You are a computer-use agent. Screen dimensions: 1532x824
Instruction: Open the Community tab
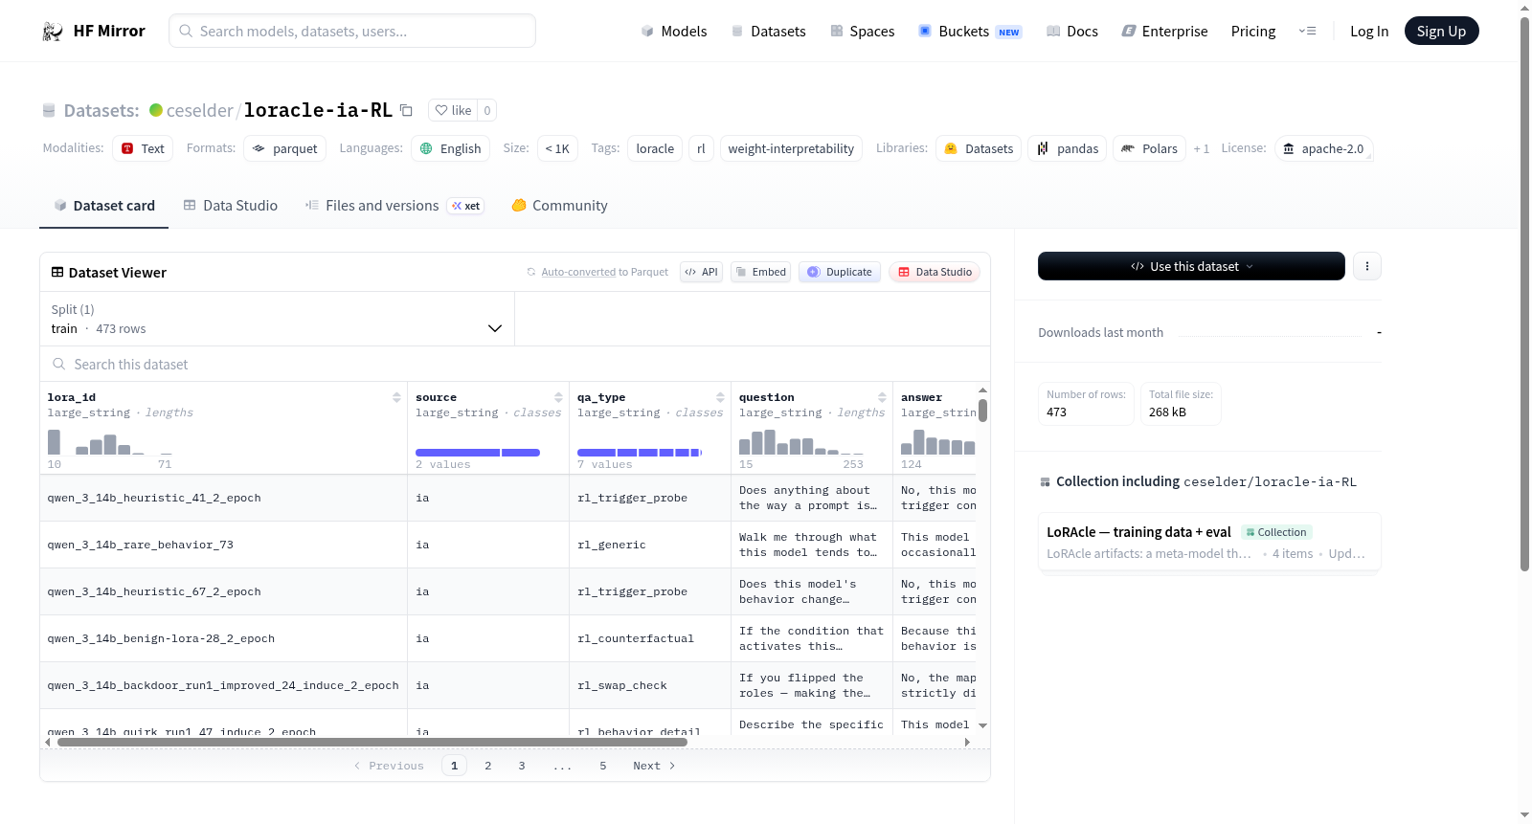pyautogui.click(x=559, y=206)
